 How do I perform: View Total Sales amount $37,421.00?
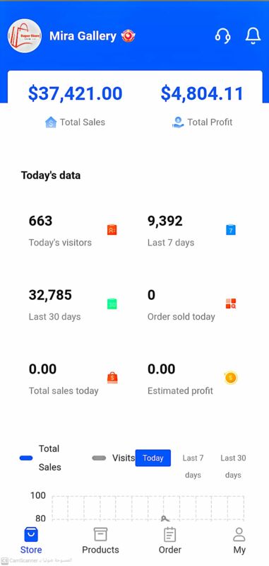pyautogui.click(x=76, y=93)
